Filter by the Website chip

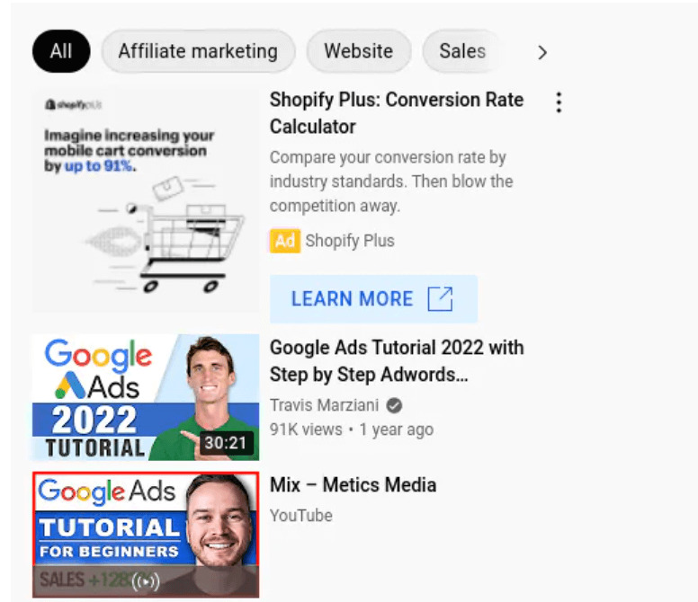tap(358, 51)
